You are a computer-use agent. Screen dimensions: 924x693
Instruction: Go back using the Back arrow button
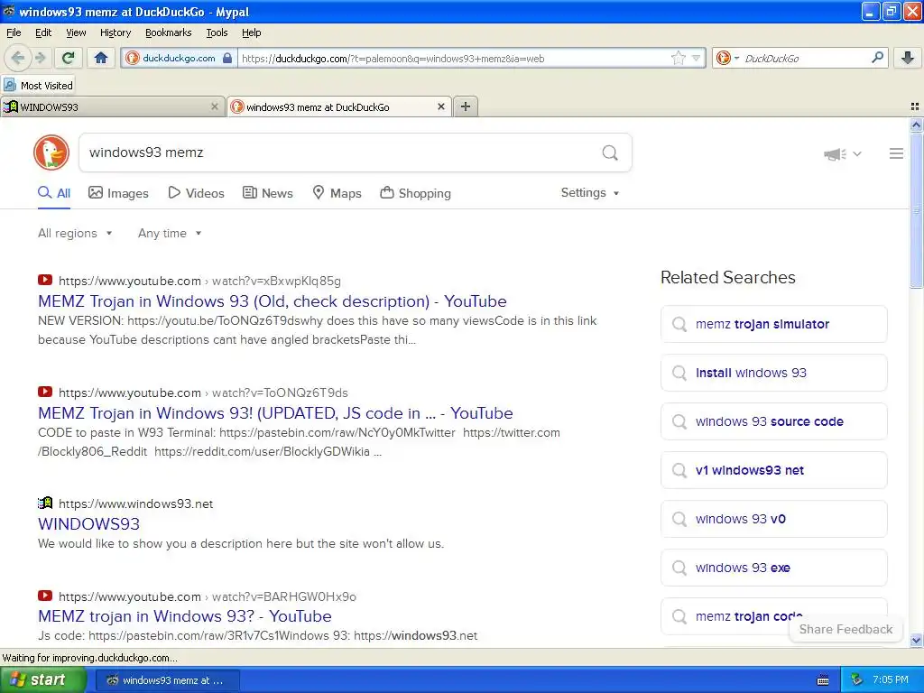point(18,58)
